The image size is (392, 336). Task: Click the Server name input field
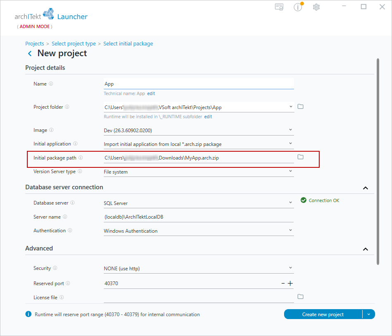click(199, 217)
